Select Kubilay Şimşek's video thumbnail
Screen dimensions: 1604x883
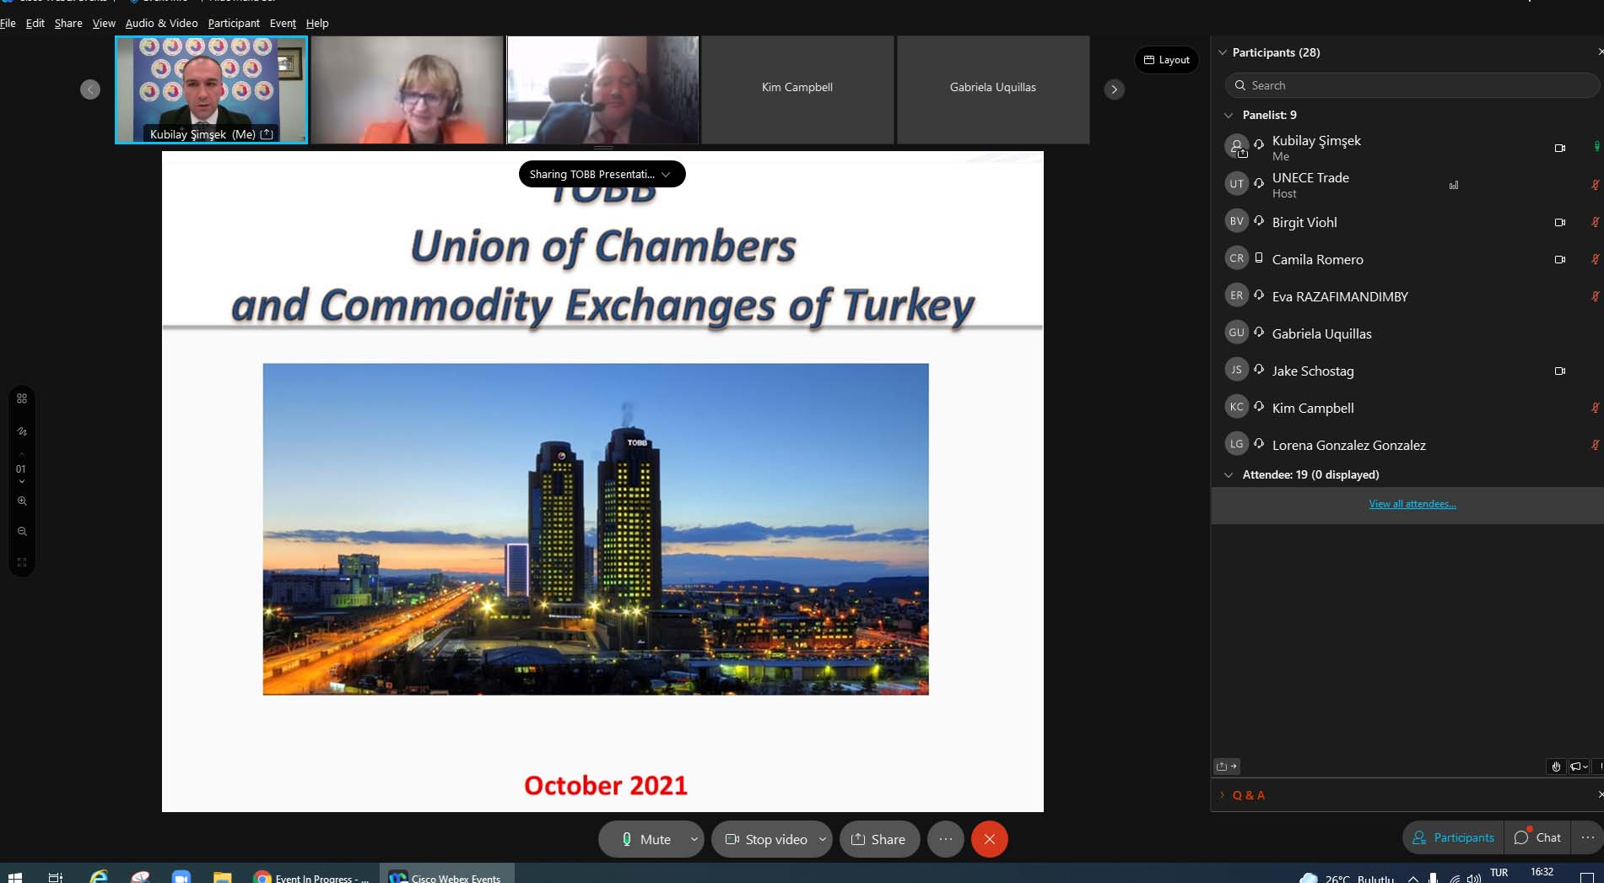pyautogui.click(x=212, y=89)
